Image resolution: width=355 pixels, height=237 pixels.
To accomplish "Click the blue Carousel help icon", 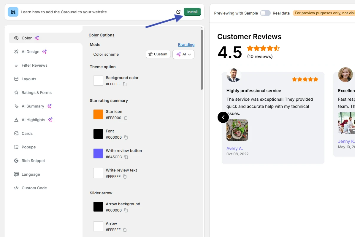I will (x=13, y=12).
